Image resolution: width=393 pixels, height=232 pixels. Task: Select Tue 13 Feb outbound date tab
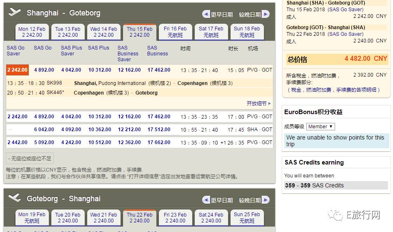click(x=68, y=32)
